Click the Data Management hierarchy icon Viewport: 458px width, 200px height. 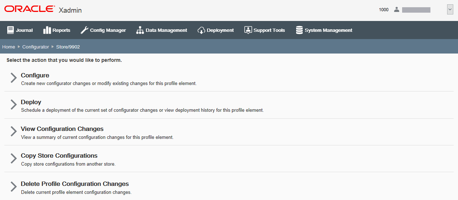[140, 30]
